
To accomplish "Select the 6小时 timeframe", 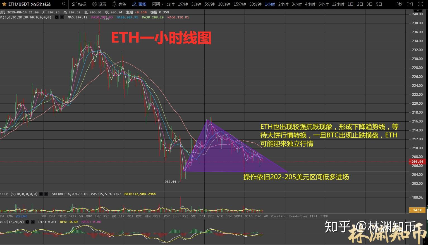I will click(324, 4).
